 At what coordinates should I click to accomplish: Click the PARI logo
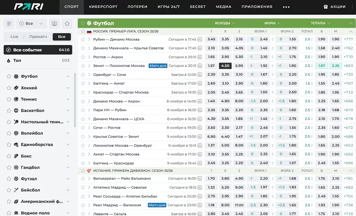click(x=28, y=7)
